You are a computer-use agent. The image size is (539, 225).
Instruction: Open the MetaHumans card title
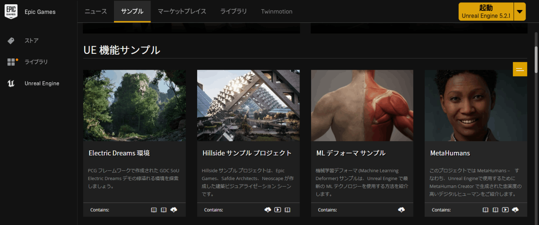click(x=450, y=153)
